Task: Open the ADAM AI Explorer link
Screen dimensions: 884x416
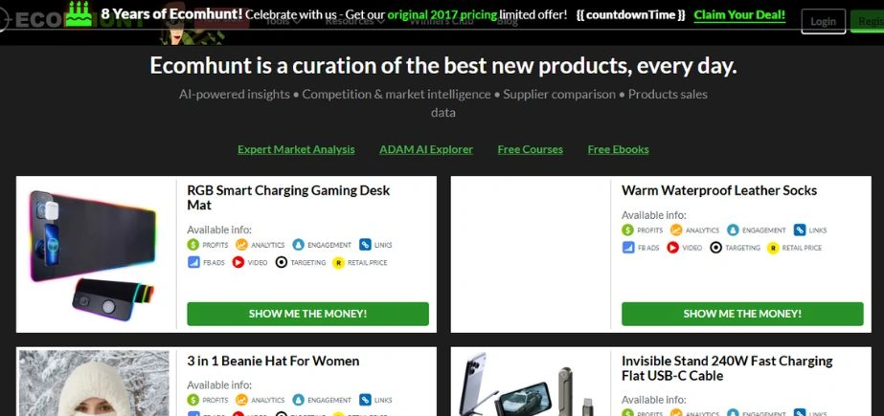Action: pyautogui.click(x=426, y=149)
